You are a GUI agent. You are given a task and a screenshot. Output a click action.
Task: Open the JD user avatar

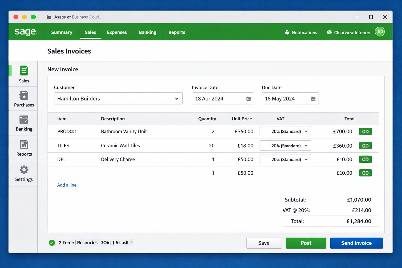click(380, 32)
